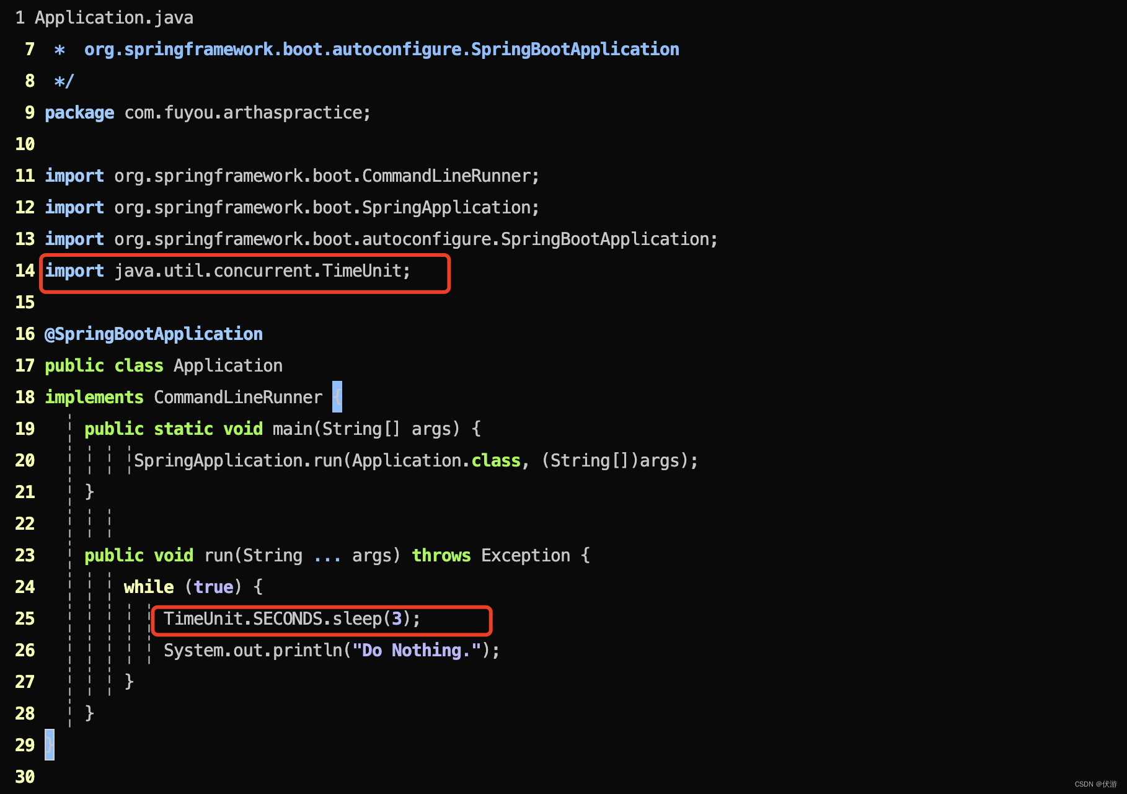Click the throws keyword on line 23
Screen dimensions: 1127x794
441,556
